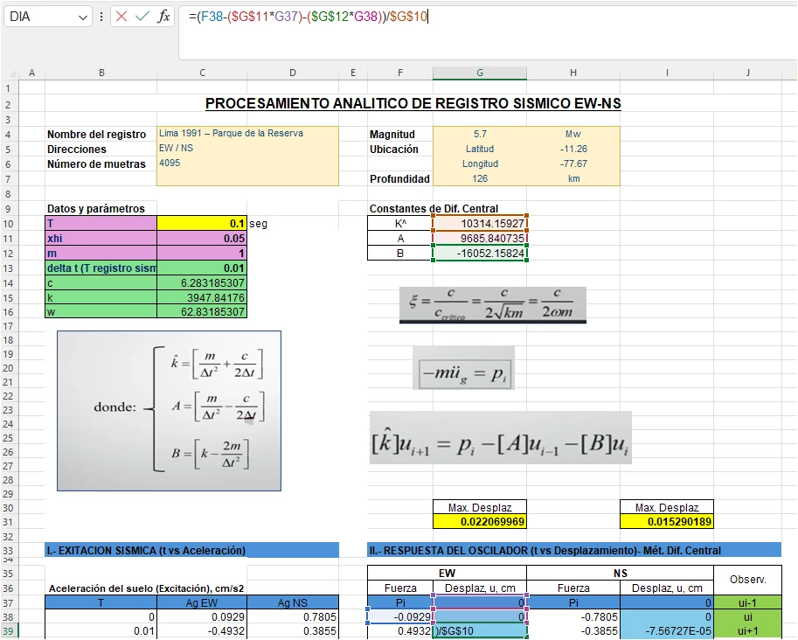Screen dimensions: 798x640
Task: Select Ag EW value 0.0929
Action: pos(202,616)
